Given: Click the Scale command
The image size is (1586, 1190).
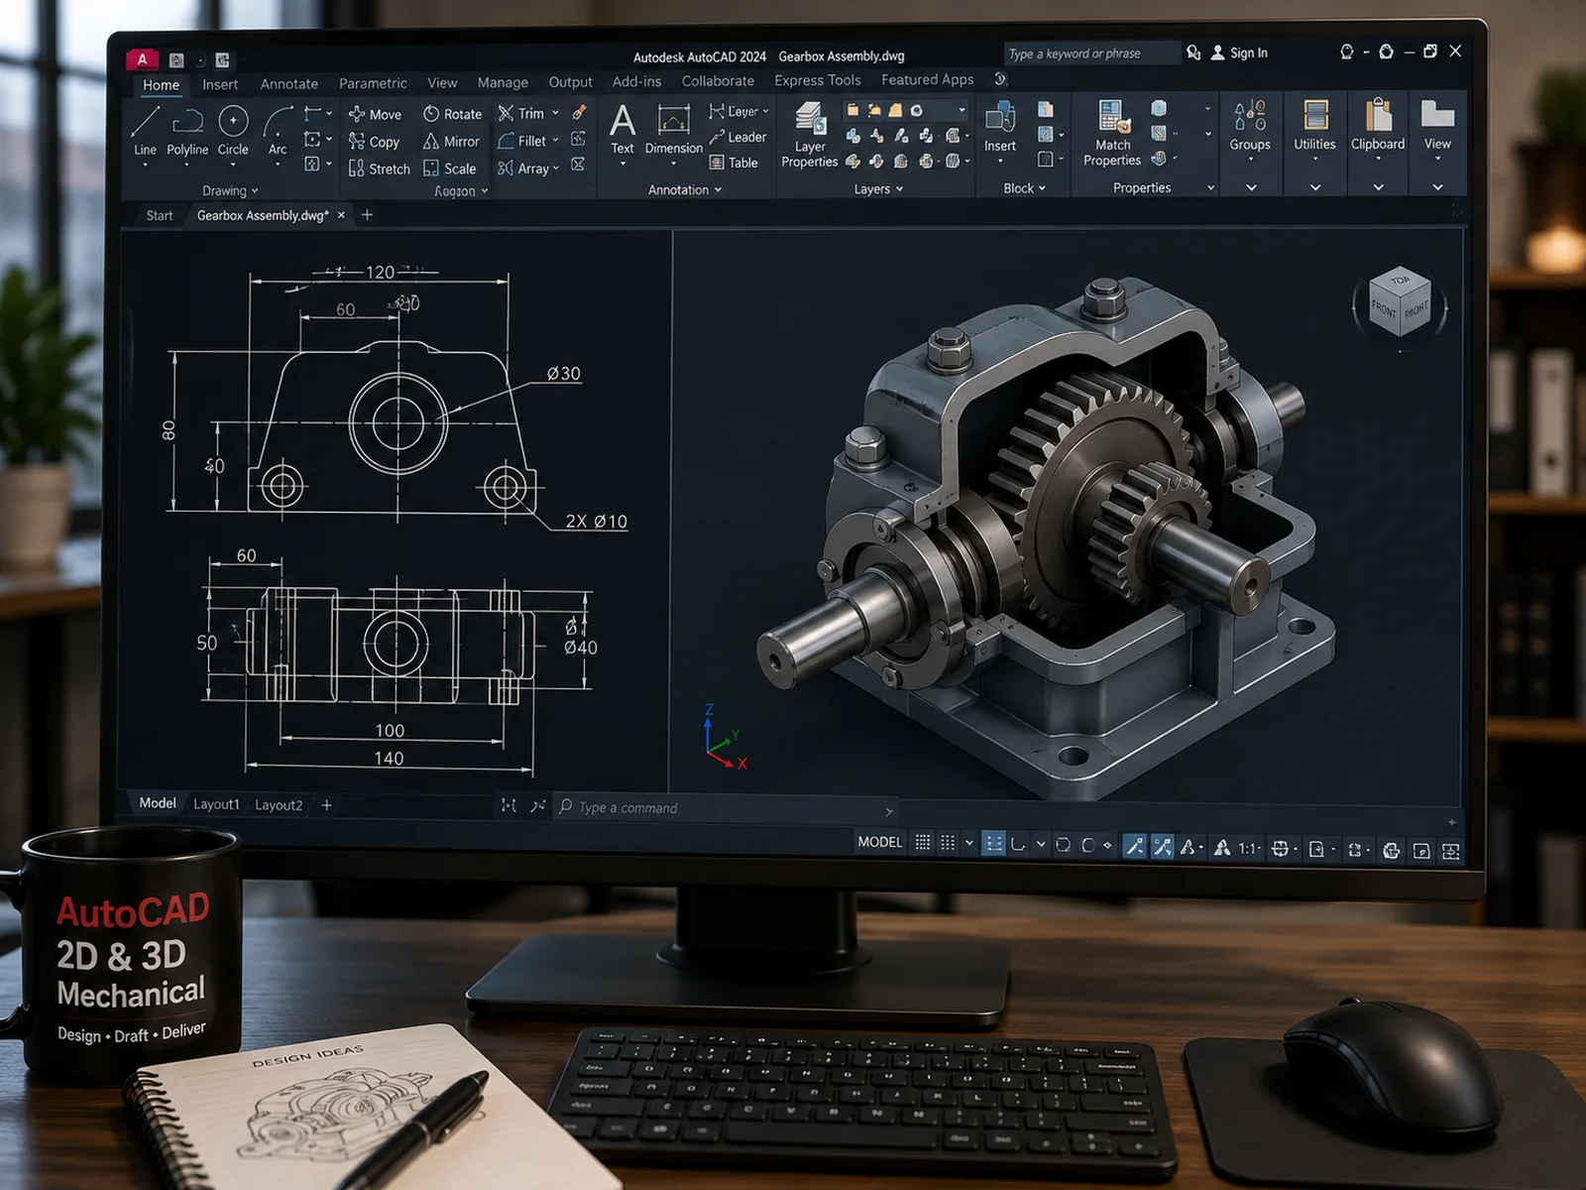Looking at the screenshot, I should tap(449, 169).
